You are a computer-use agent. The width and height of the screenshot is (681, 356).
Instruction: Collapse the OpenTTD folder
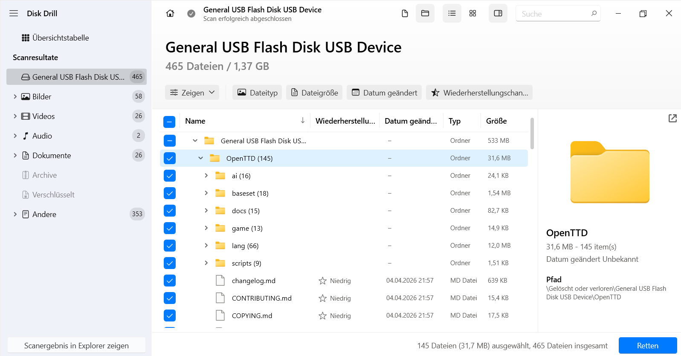(x=200, y=158)
